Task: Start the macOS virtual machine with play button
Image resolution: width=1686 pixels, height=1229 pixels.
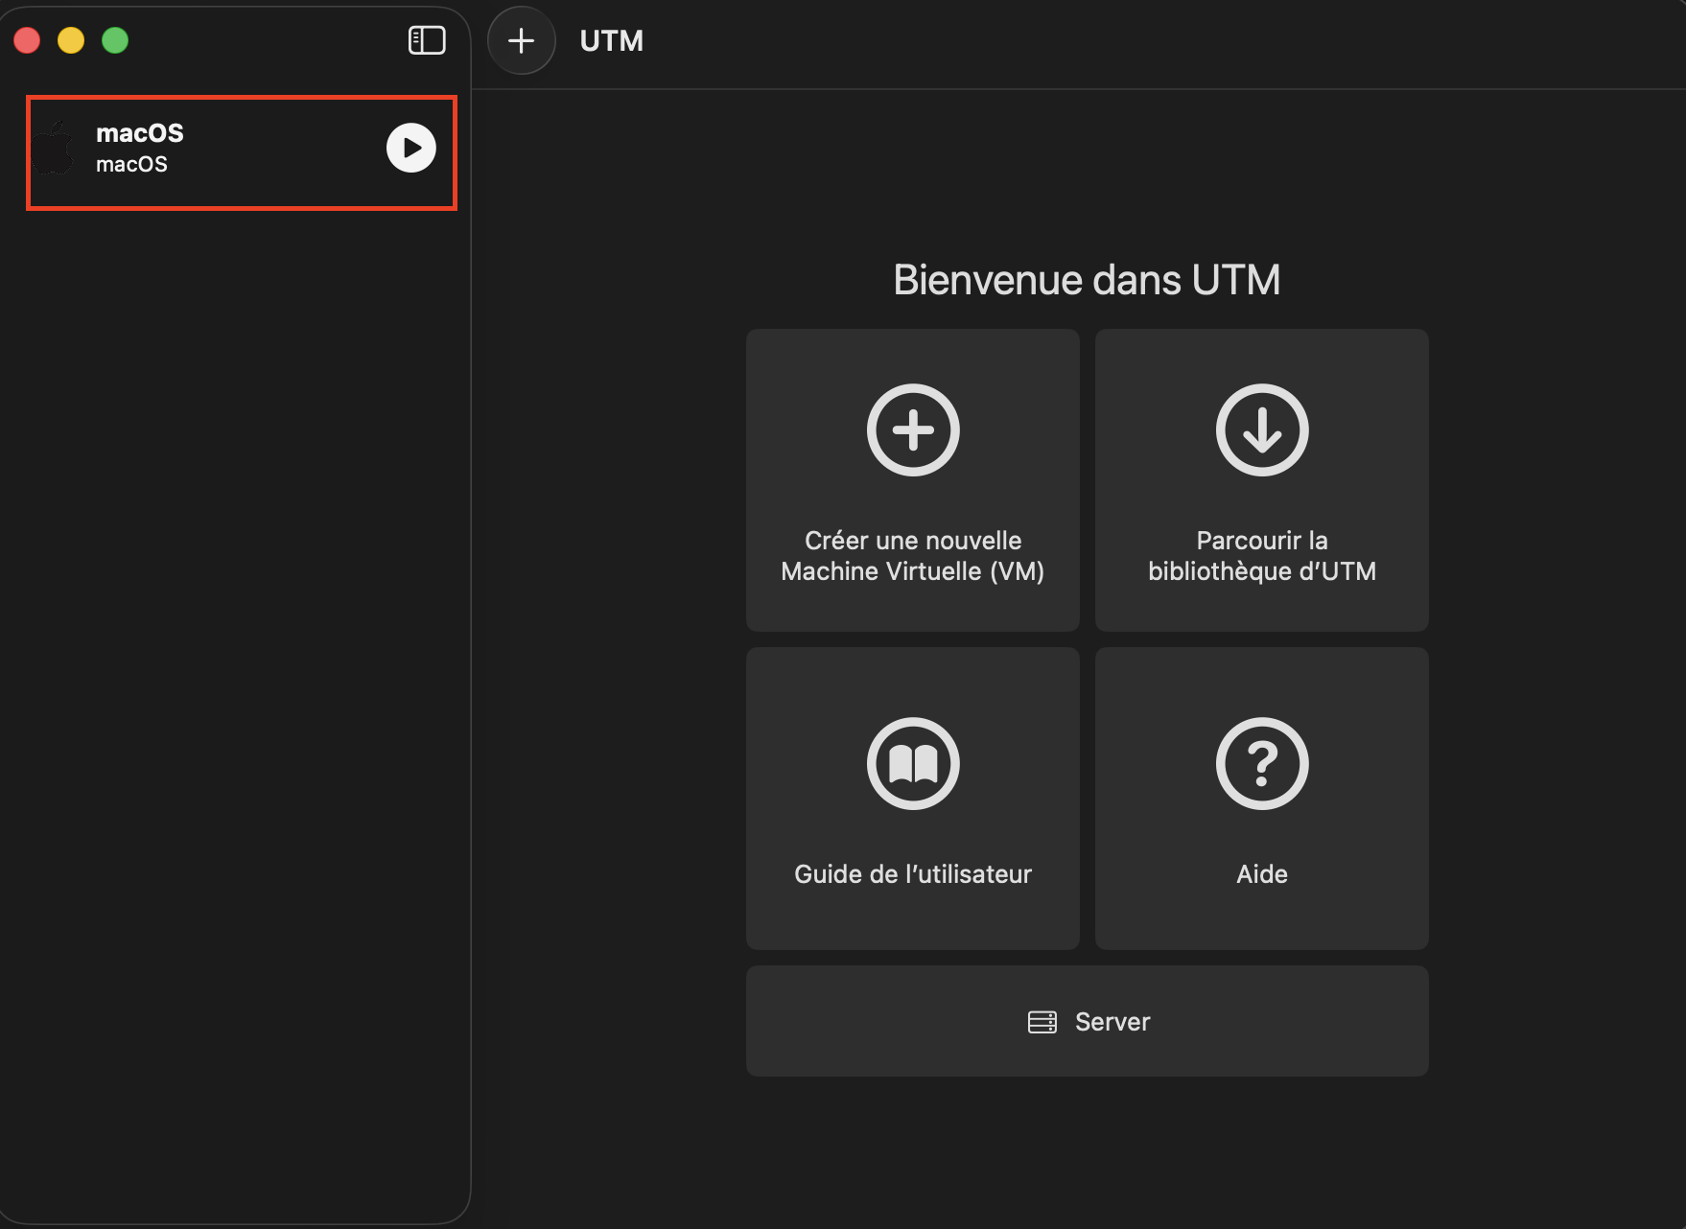Action: click(411, 148)
